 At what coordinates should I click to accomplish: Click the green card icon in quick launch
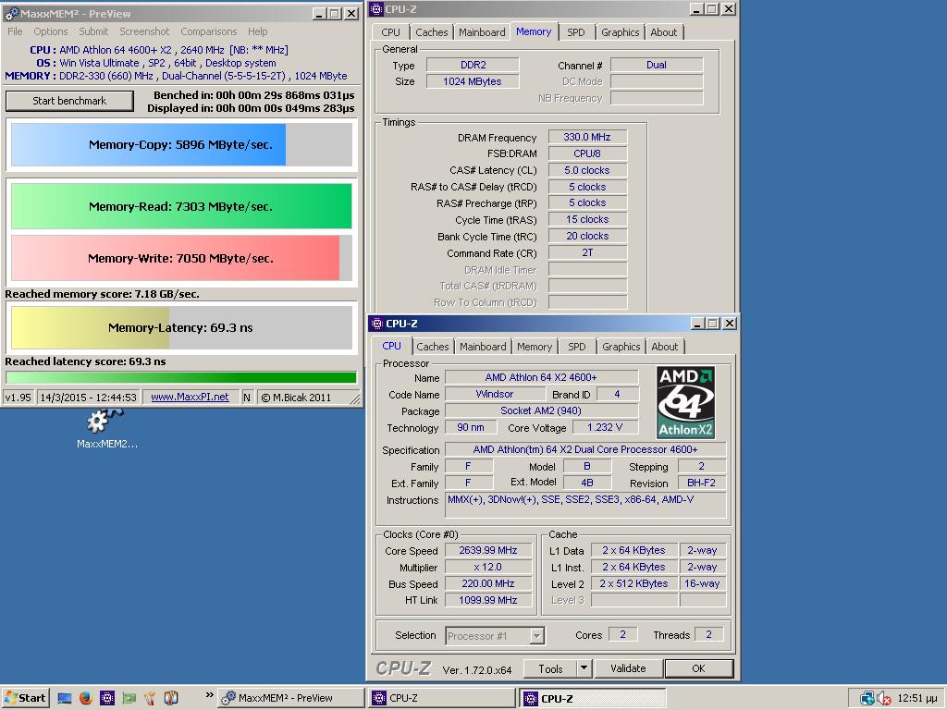pyautogui.click(x=129, y=698)
